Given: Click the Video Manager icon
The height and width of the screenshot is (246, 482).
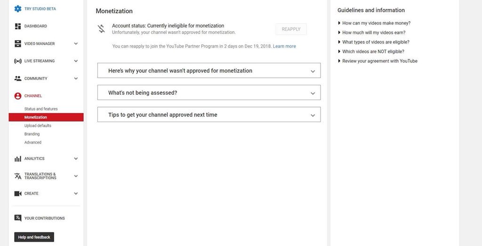Looking at the screenshot, I should point(18,44).
